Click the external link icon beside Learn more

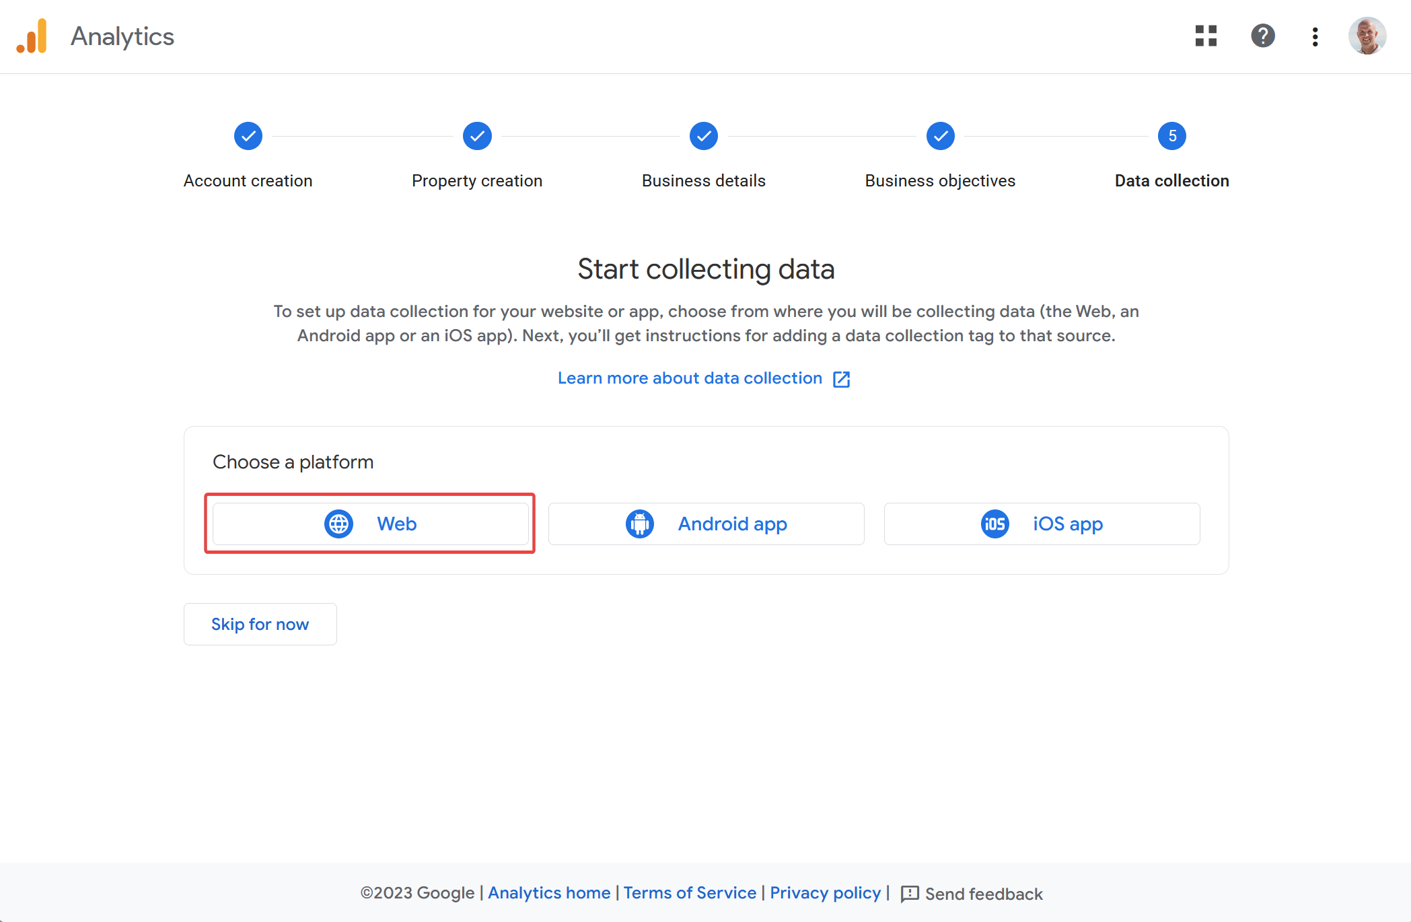(x=842, y=380)
